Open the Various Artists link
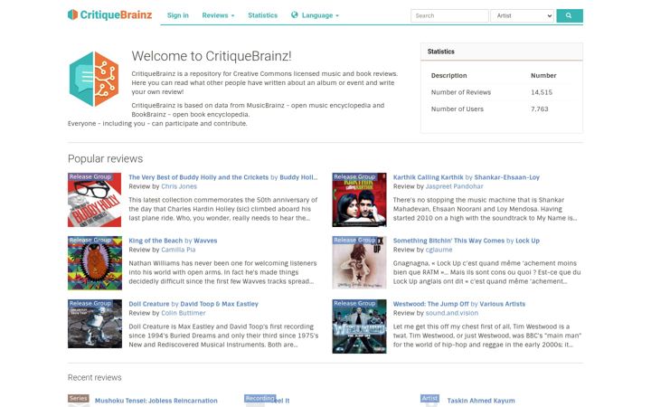The height and width of the screenshot is (407, 651). pos(502,304)
